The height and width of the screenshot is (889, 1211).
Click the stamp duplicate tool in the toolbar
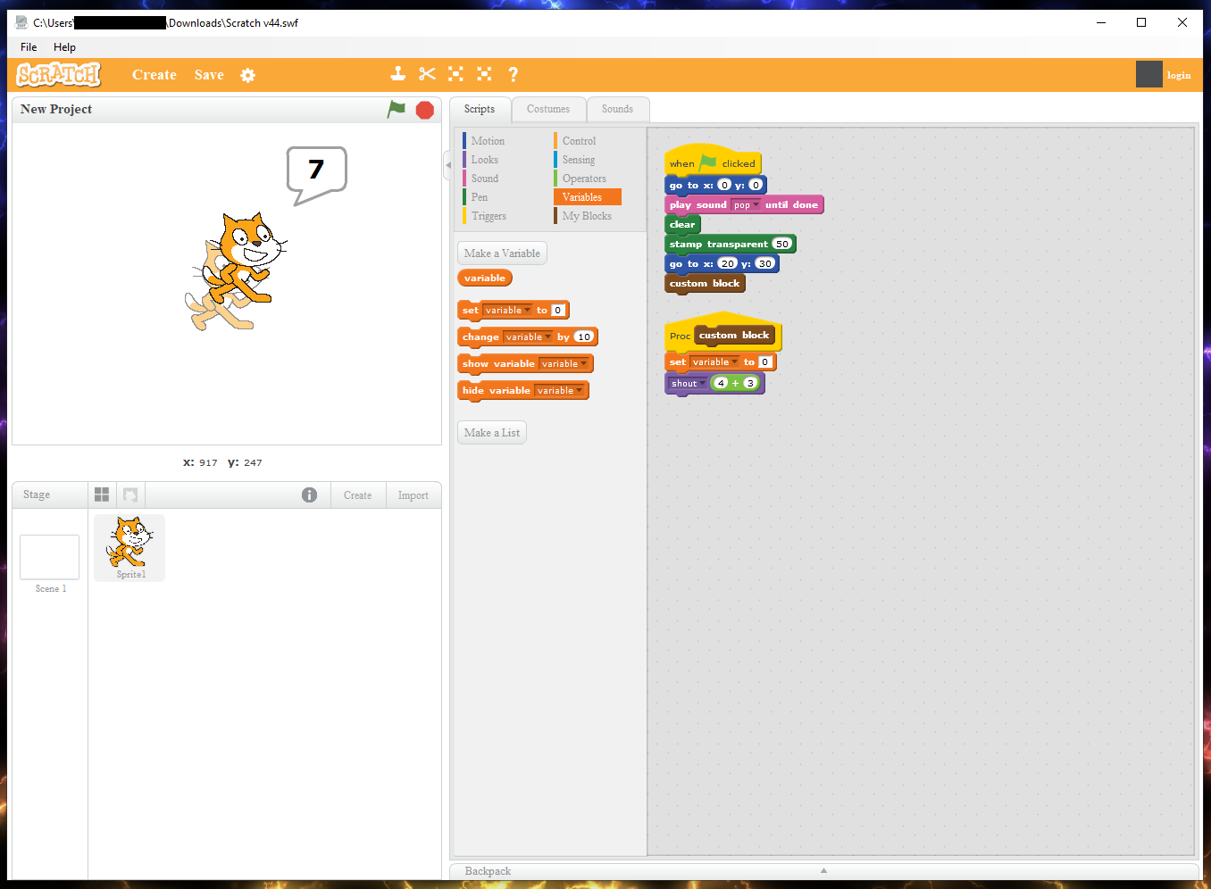(x=398, y=74)
